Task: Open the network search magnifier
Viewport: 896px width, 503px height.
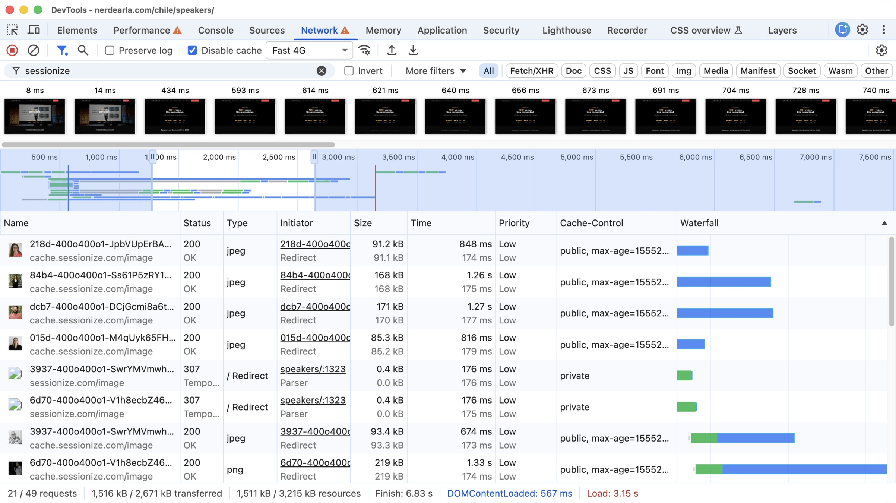Action: pyautogui.click(x=83, y=50)
